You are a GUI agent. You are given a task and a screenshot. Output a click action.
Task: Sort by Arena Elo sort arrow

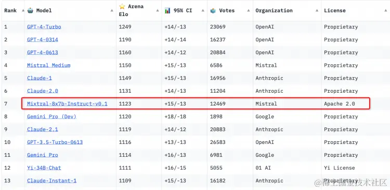tap(158, 10)
